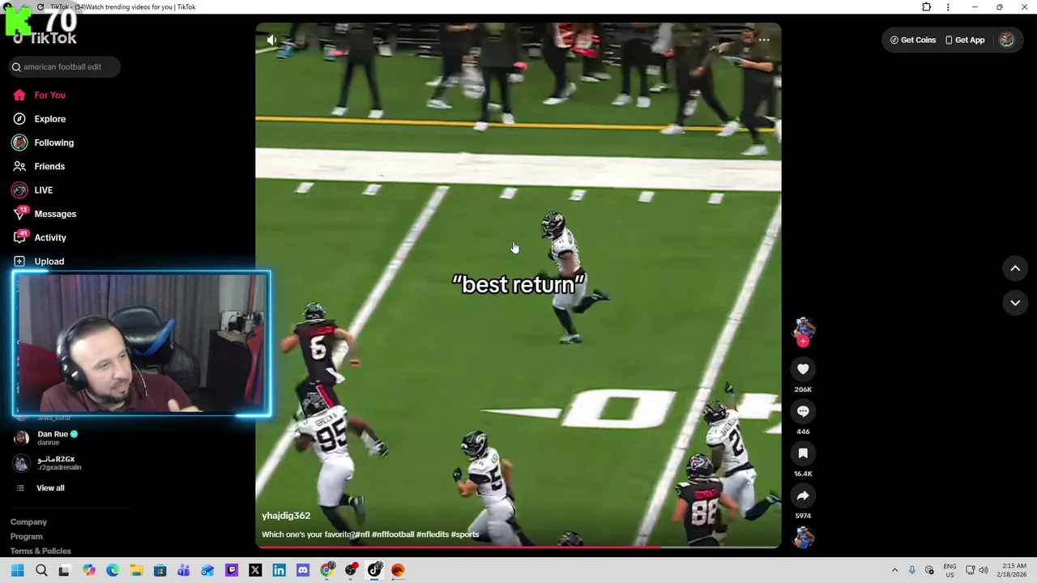Open the profile avatar menu at top right
The image size is (1037, 583).
click(1006, 40)
